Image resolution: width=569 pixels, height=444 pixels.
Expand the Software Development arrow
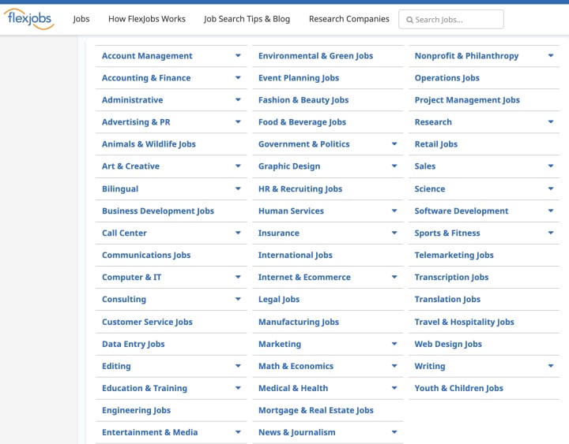(x=551, y=211)
